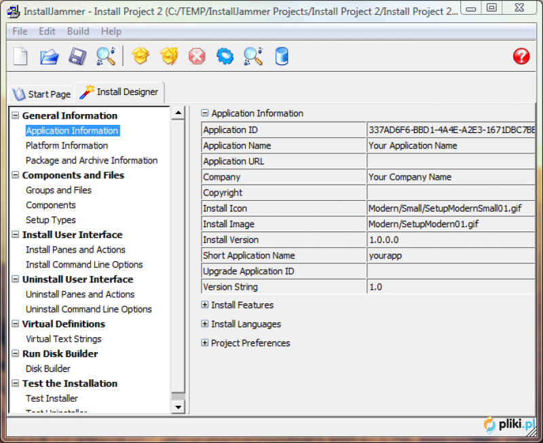Click the 'Copyright' property label
The image size is (543, 443).
click(x=223, y=193)
